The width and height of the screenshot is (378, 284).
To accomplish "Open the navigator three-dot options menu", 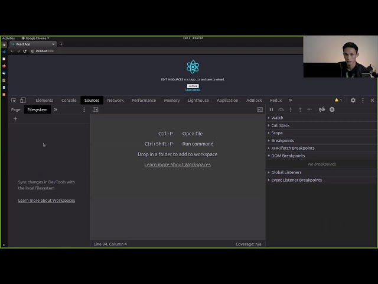I will (x=84, y=109).
